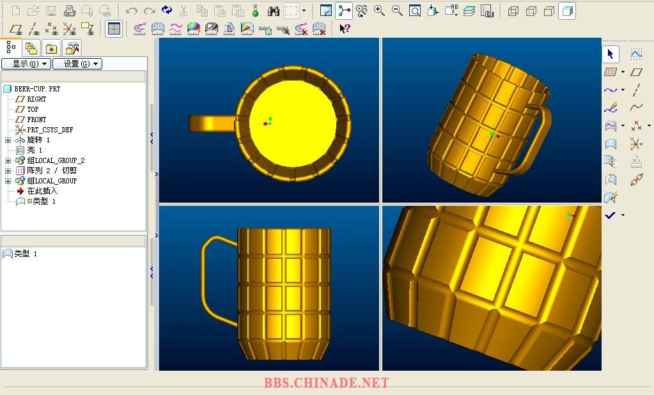This screenshot has height=395, width=654.
Task: Click the Refit to screen icon
Action: [415, 11]
